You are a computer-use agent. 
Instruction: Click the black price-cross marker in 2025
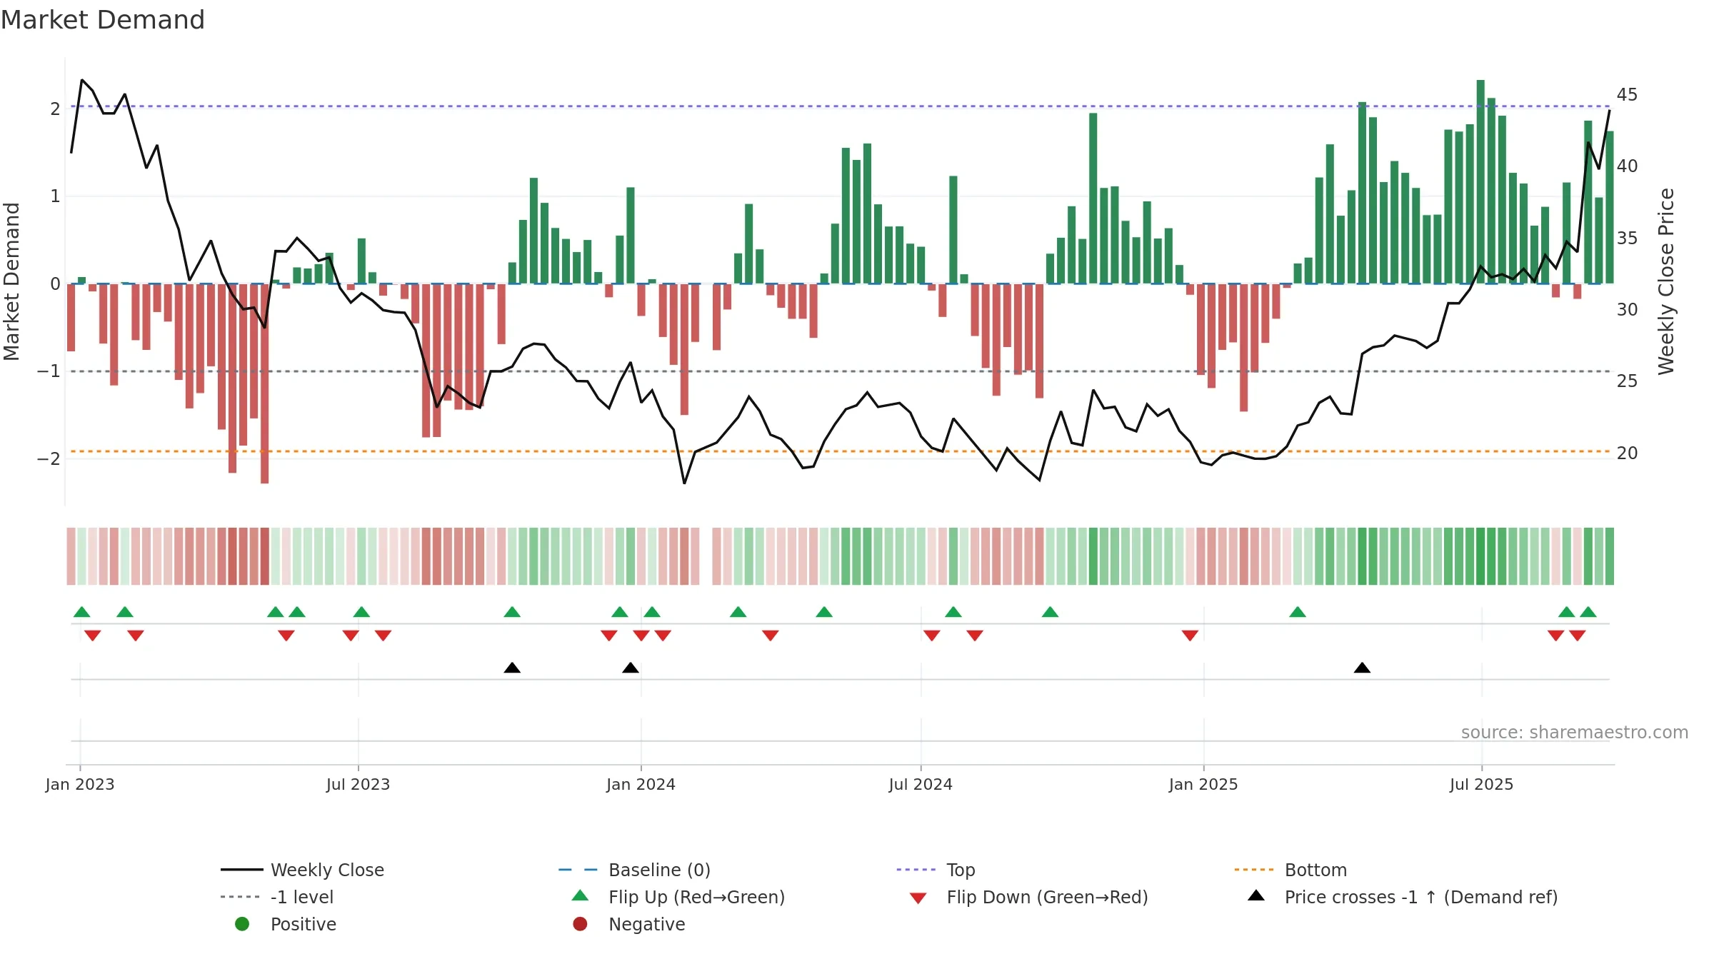pyautogui.click(x=1362, y=668)
